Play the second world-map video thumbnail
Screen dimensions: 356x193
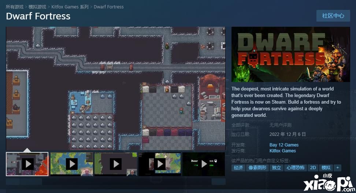pos(71,164)
